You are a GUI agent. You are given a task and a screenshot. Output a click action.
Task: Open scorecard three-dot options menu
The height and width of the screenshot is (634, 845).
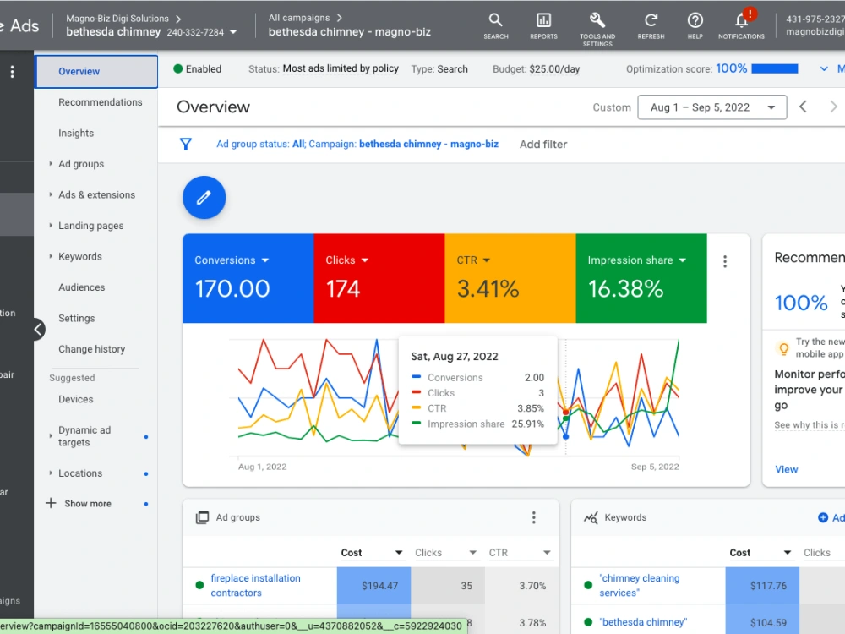click(x=725, y=261)
